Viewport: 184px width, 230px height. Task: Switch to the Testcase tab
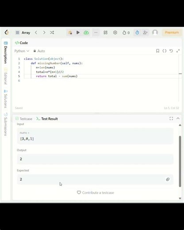(24, 119)
